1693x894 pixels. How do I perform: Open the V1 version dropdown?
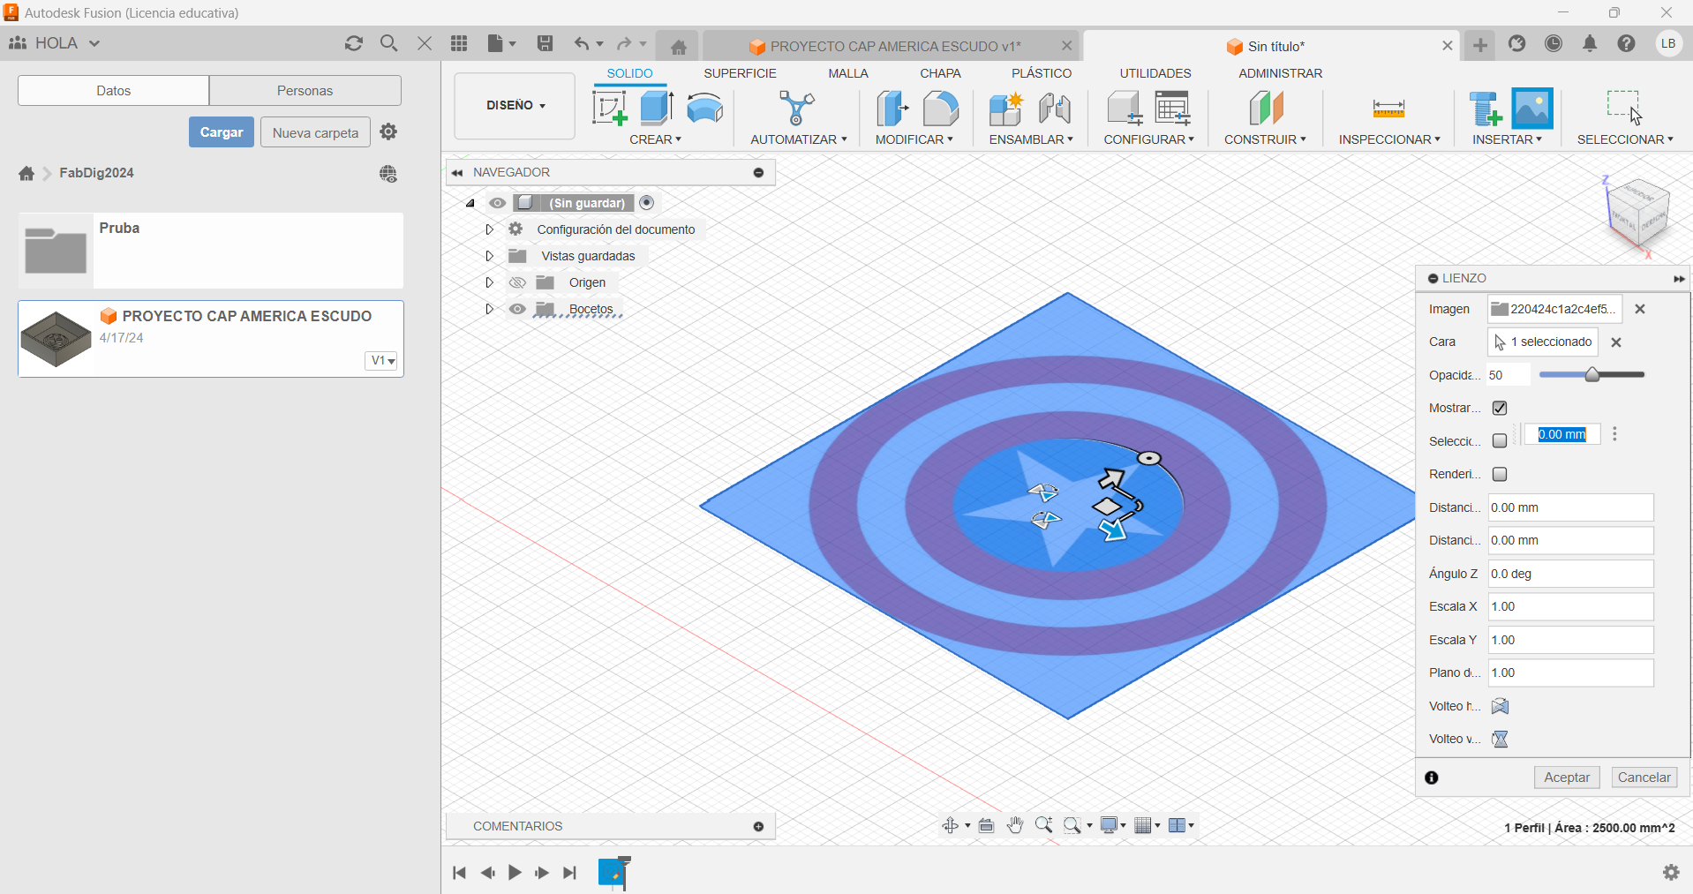pos(382,360)
